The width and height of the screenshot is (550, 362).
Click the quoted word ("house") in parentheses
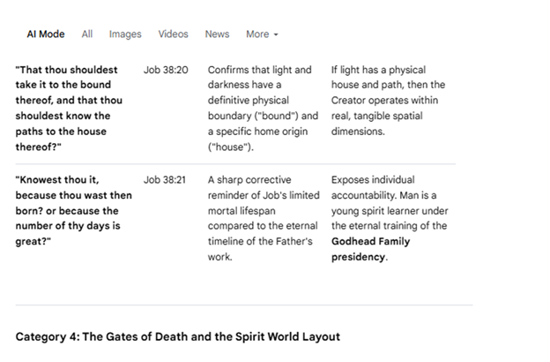pos(230,147)
